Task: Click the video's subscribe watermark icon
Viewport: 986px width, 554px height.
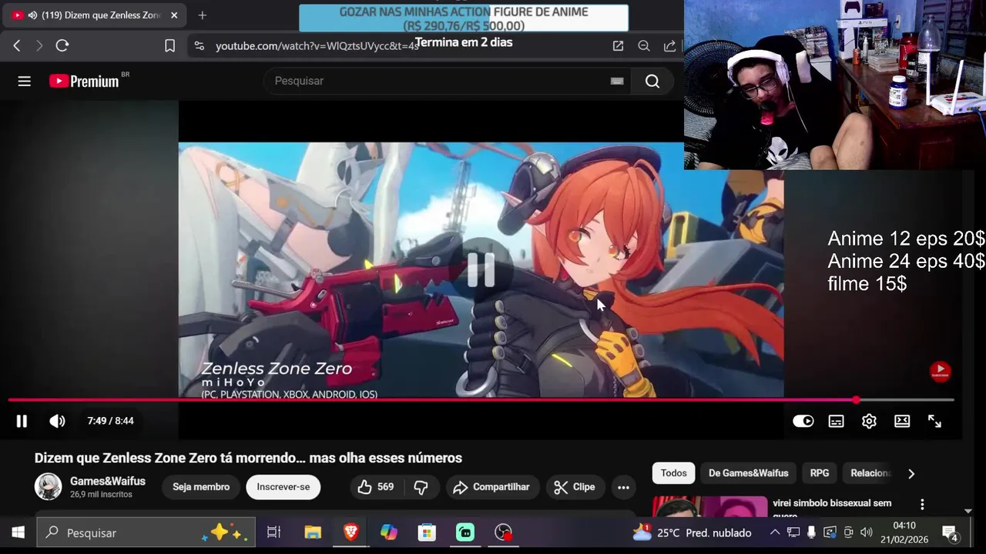Action: coord(940,372)
